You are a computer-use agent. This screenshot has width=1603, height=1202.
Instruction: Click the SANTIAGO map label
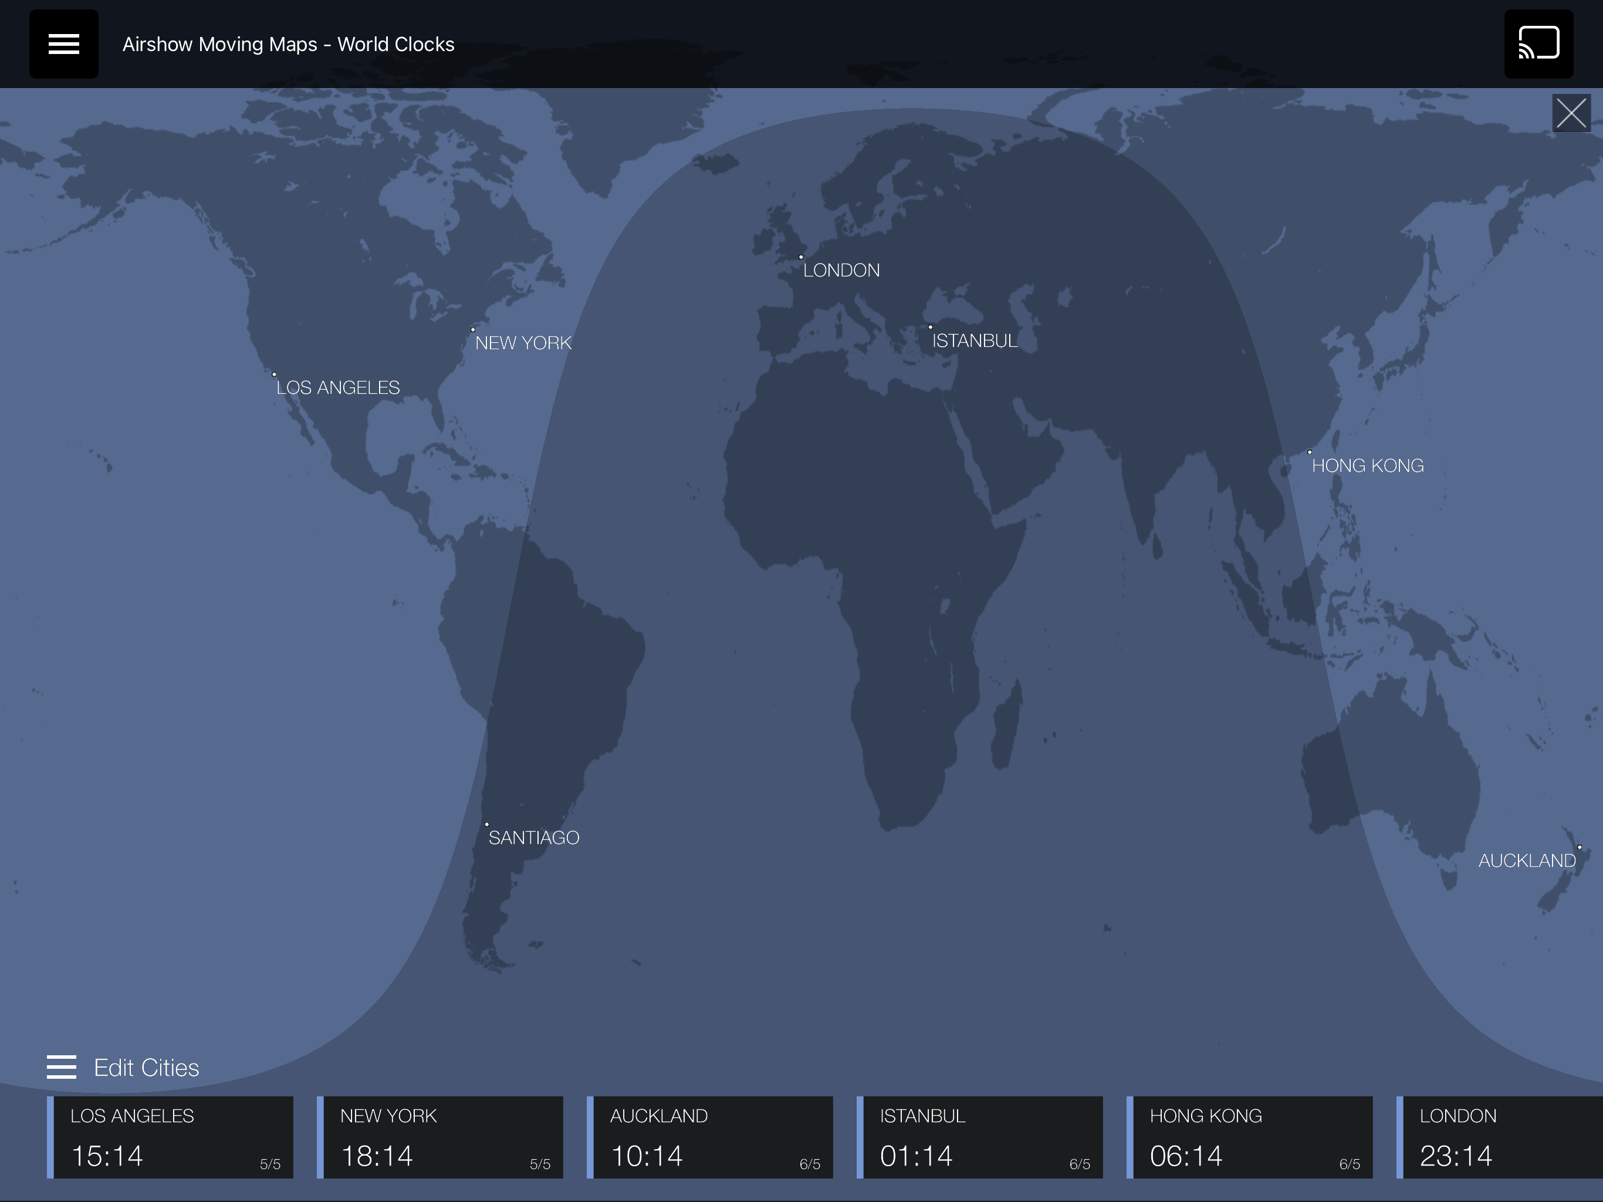[534, 838]
